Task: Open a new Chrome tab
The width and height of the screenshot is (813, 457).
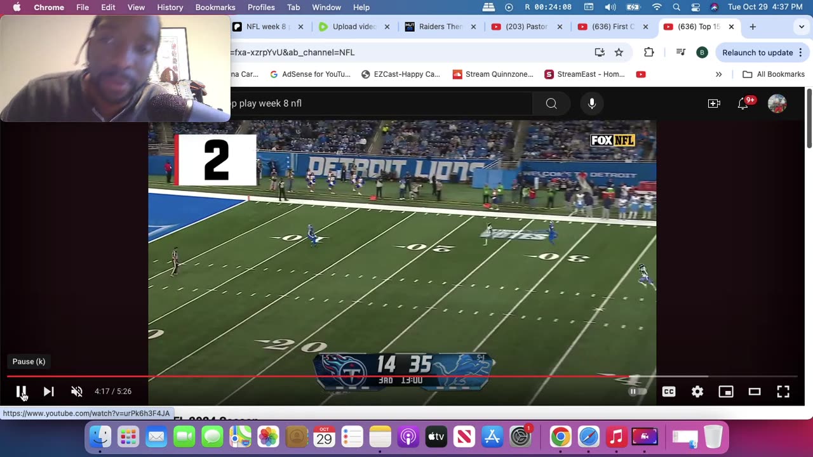Action: coord(753,27)
